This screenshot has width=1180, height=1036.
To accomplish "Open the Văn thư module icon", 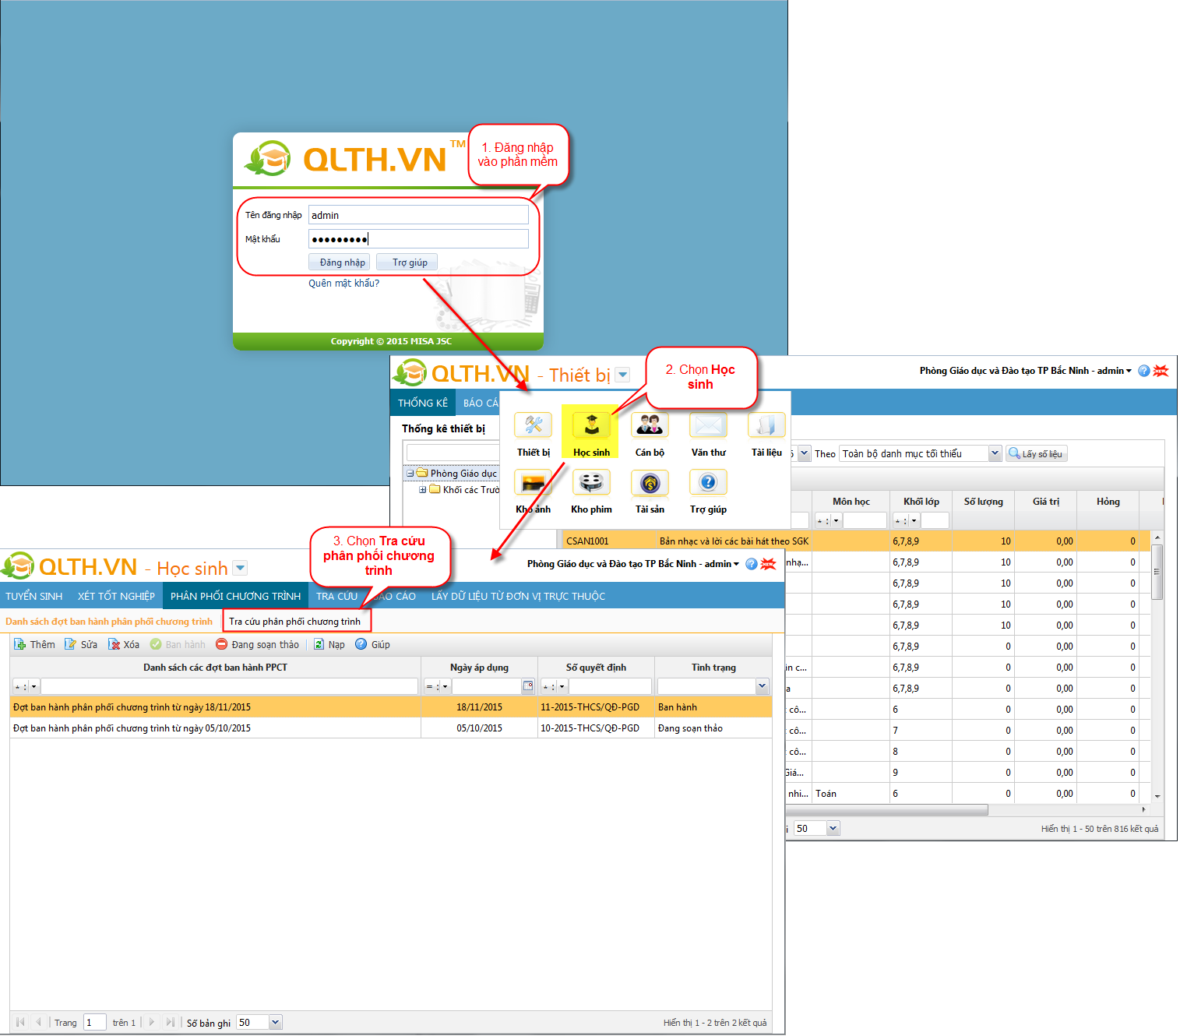I will point(708,425).
